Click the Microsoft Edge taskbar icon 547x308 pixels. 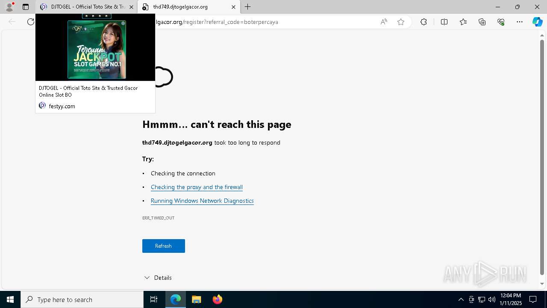point(176,299)
